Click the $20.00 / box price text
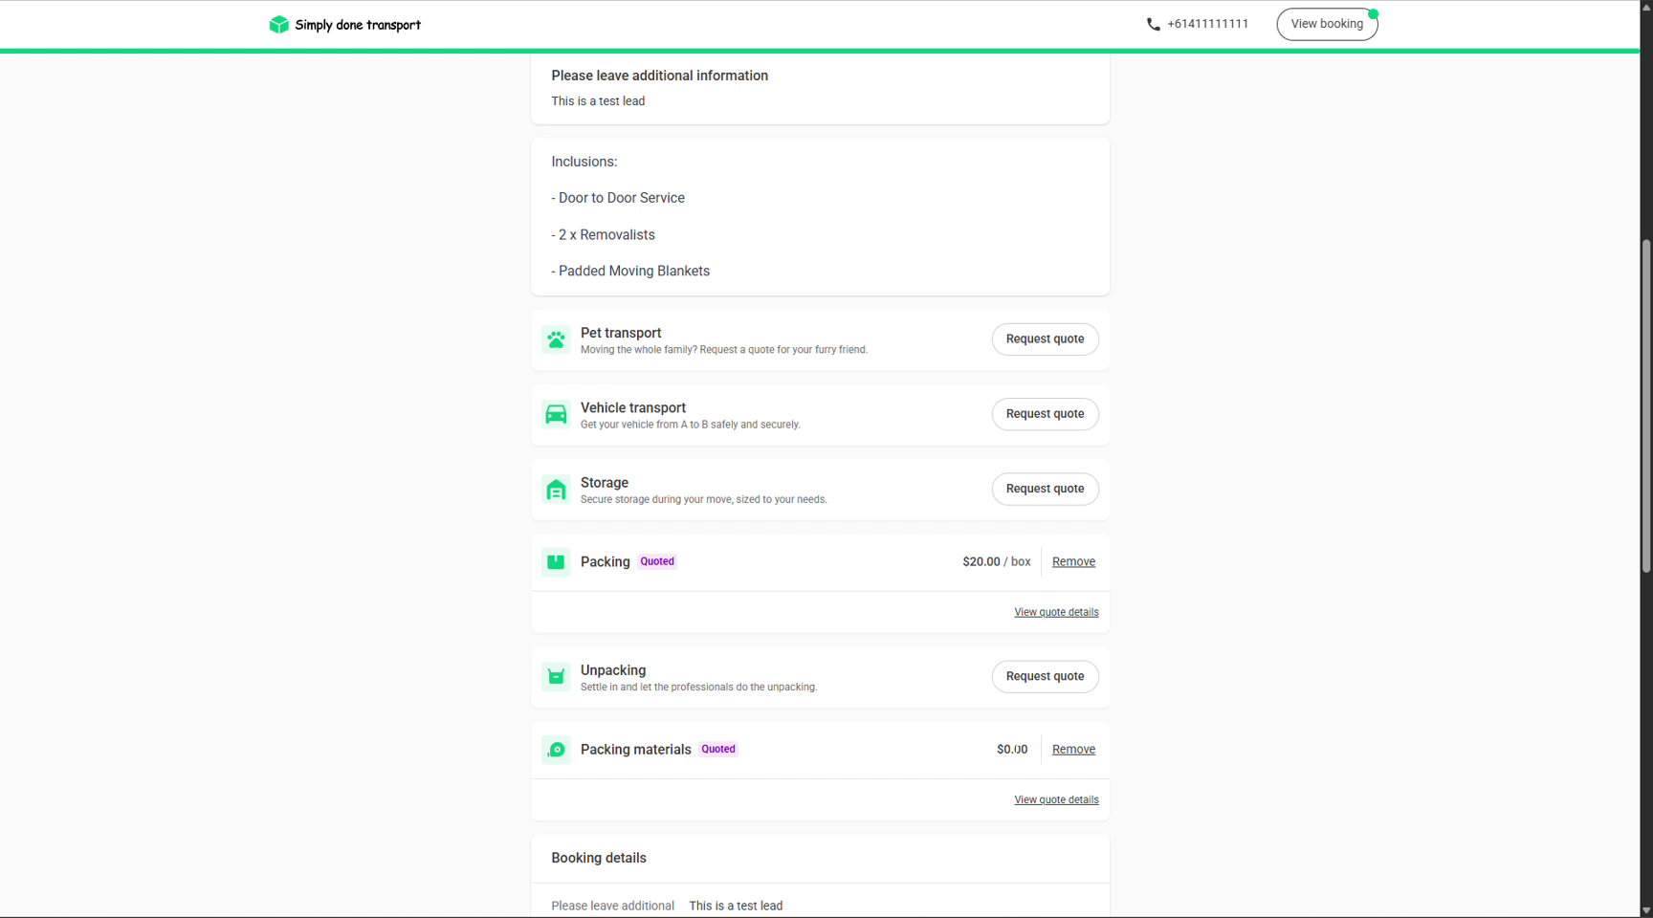 click(x=996, y=562)
